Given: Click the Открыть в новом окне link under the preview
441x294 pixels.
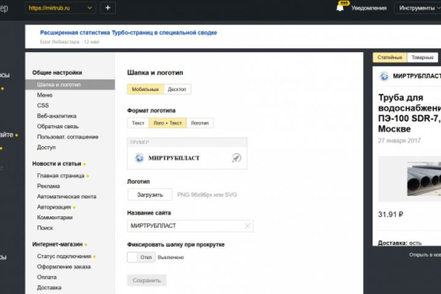Looking at the screenshot, I should 425,255.
